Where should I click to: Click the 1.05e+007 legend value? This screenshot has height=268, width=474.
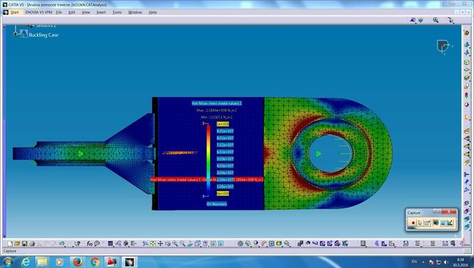(x=225, y=187)
